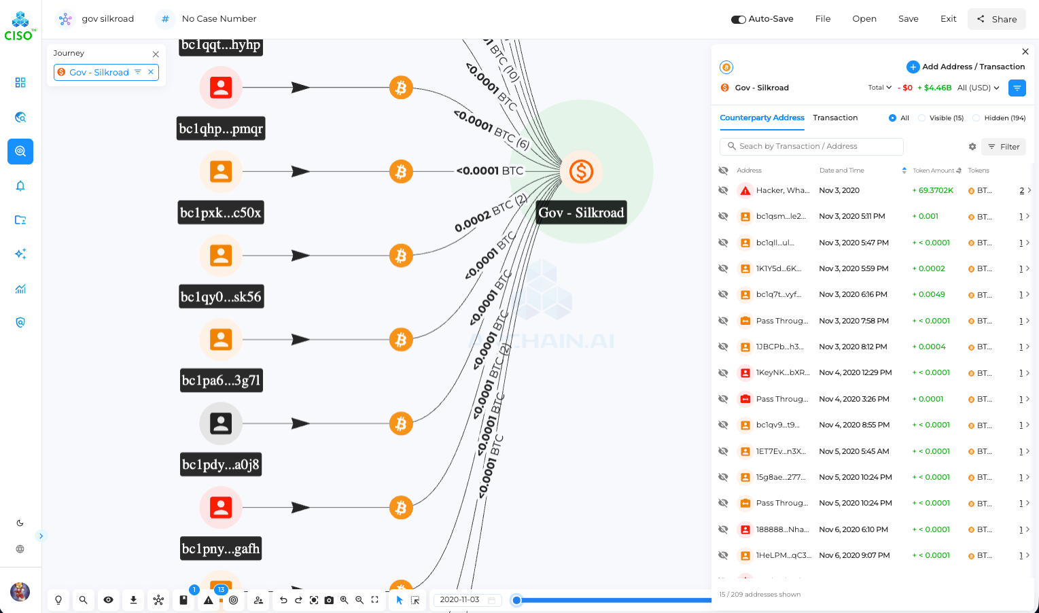Click the Search by Transaction / Address field
This screenshot has width=1039, height=613.
pos(811,146)
